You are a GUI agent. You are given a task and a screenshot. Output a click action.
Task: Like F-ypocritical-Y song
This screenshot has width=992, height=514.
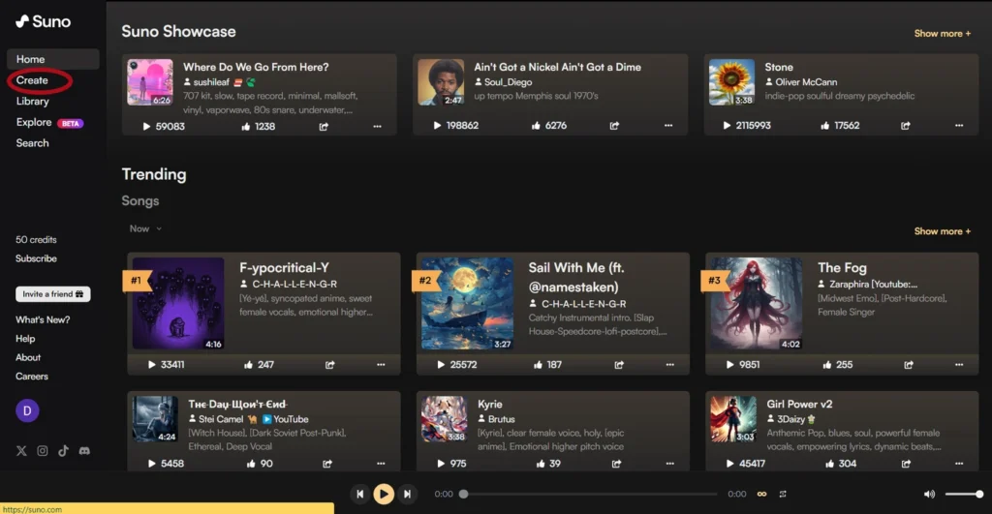(249, 365)
